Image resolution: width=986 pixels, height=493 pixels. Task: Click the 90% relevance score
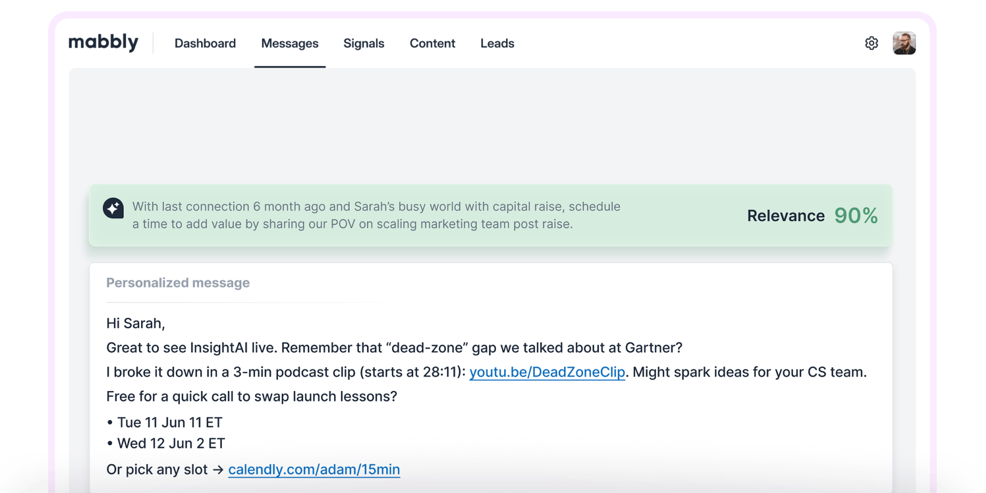855,216
